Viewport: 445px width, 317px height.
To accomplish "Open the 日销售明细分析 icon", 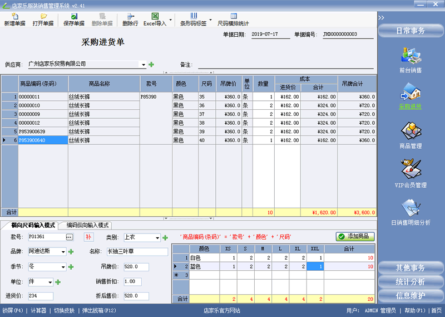I will (x=411, y=212).
